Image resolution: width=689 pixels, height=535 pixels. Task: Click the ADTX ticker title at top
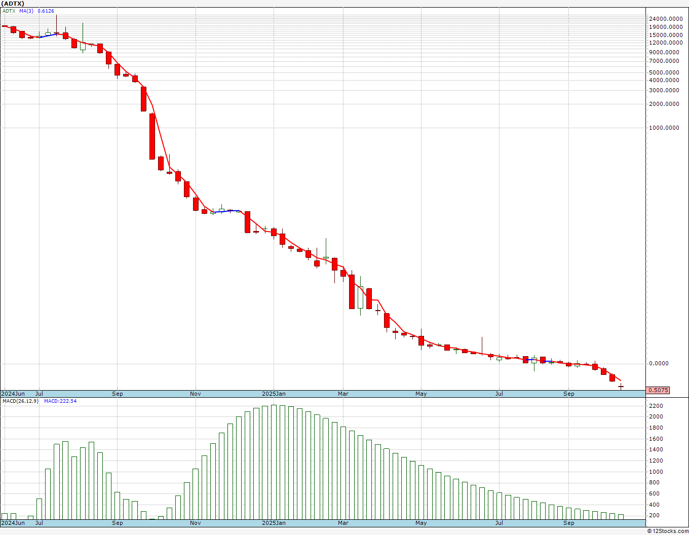pyautogui.click(x=13, y=4)
